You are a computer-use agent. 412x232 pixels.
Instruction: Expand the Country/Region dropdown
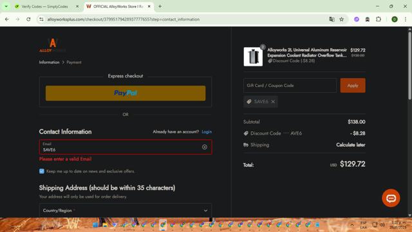pyautogui.click(x=126, y=211)
